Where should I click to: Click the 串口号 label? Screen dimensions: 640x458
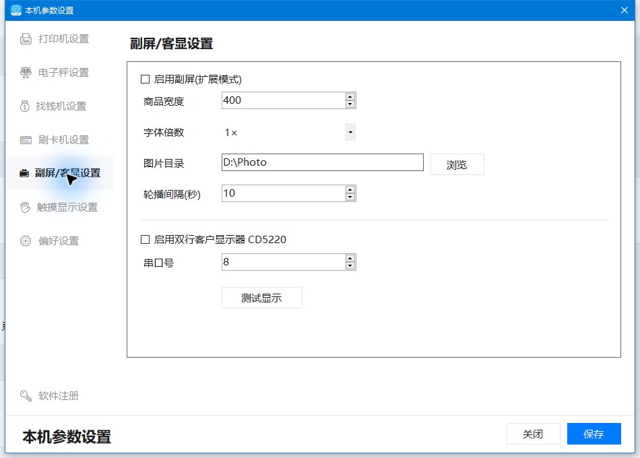159,263
